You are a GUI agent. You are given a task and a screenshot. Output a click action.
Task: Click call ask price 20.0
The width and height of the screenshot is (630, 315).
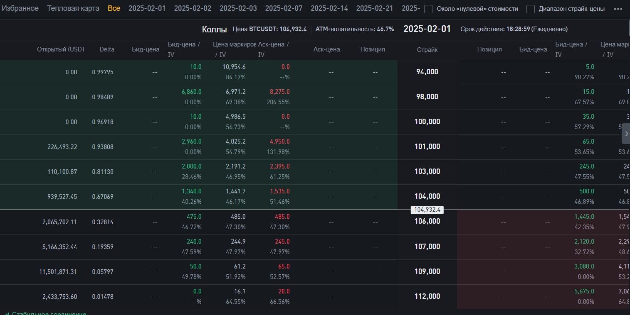click(284, 291)
